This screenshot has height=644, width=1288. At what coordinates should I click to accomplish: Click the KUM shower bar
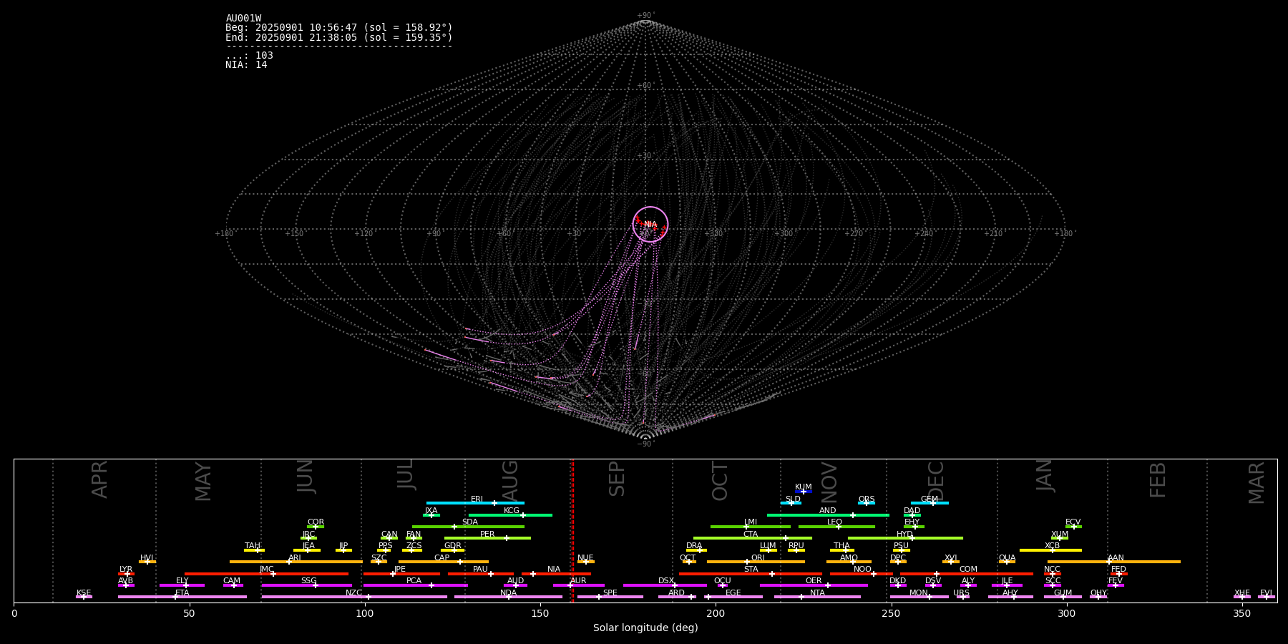coord(804,492)
